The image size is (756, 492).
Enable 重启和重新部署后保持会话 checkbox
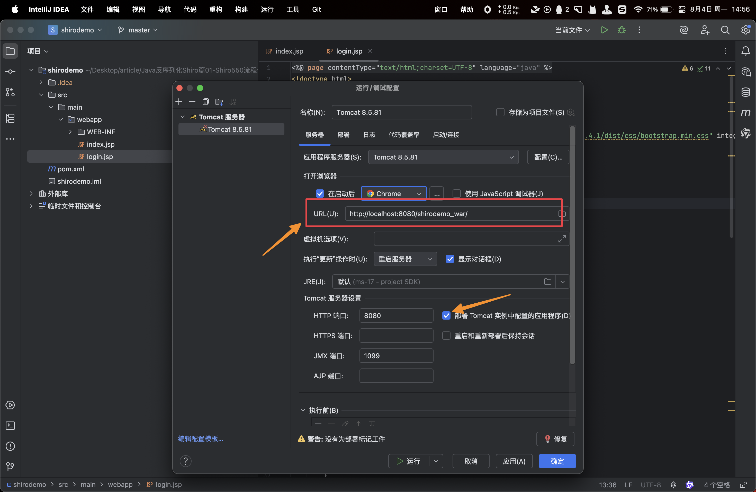tap(446, 336)
